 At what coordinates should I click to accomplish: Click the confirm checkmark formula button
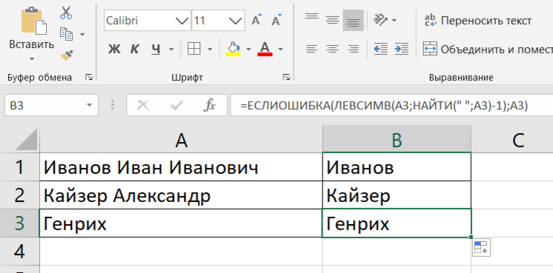point(176,105)
